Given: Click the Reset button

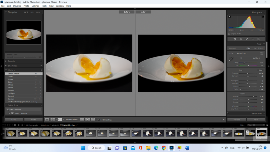Looking at the screenshot, I should [256, 120].
